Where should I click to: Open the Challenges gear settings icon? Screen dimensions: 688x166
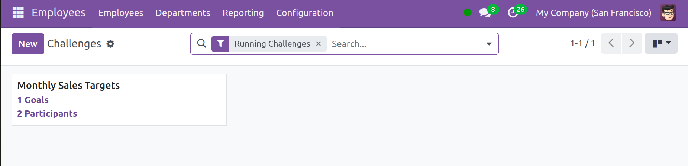tap(110, 44)
